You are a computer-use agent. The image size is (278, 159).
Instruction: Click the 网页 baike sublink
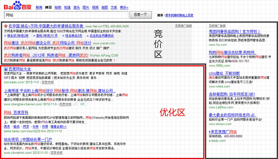26,127
